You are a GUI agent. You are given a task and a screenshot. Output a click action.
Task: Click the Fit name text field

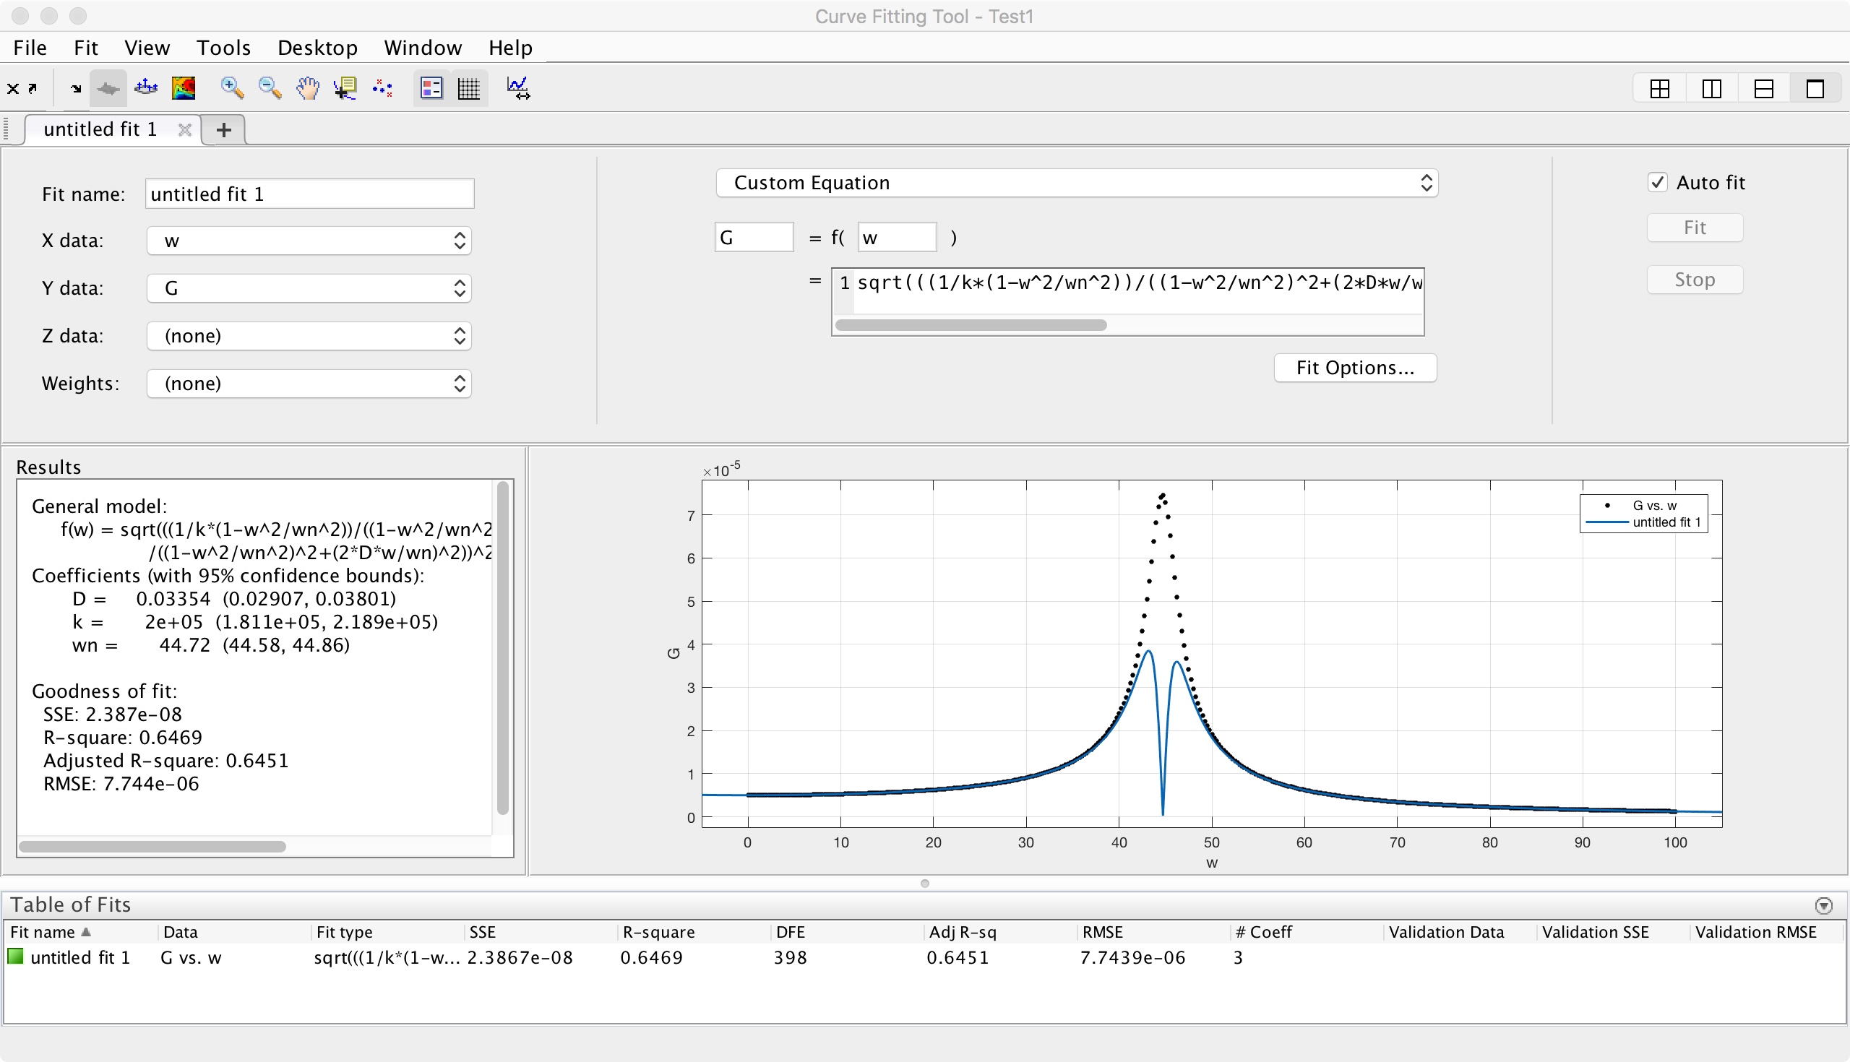coord(309,194)
